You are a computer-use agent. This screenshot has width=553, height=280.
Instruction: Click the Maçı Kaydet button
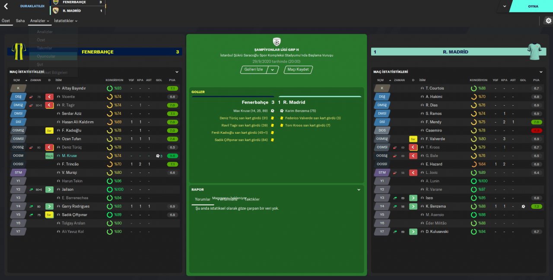click(298, 69)
